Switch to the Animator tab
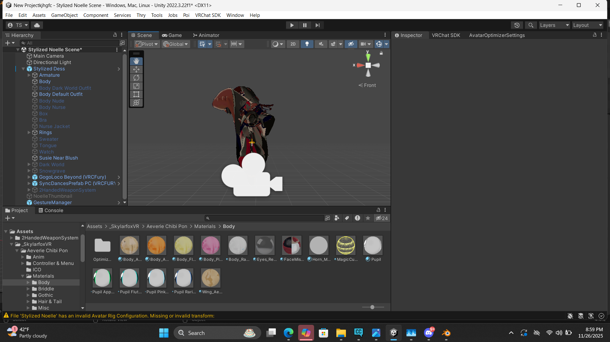 206,35
